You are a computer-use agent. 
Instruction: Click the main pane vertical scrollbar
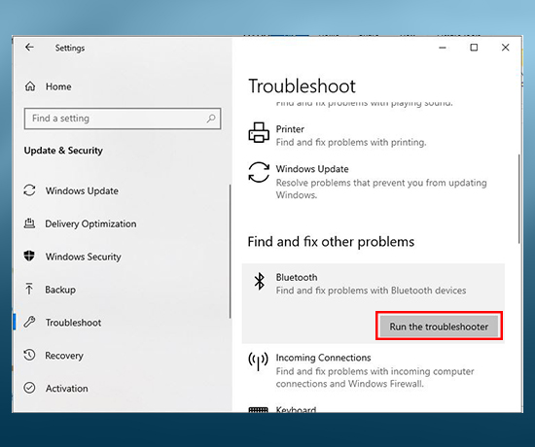click(x=519, y=198)
